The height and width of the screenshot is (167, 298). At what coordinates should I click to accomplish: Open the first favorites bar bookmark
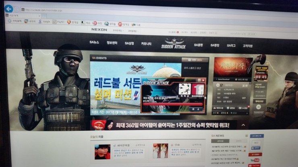(x=14, y=21)
